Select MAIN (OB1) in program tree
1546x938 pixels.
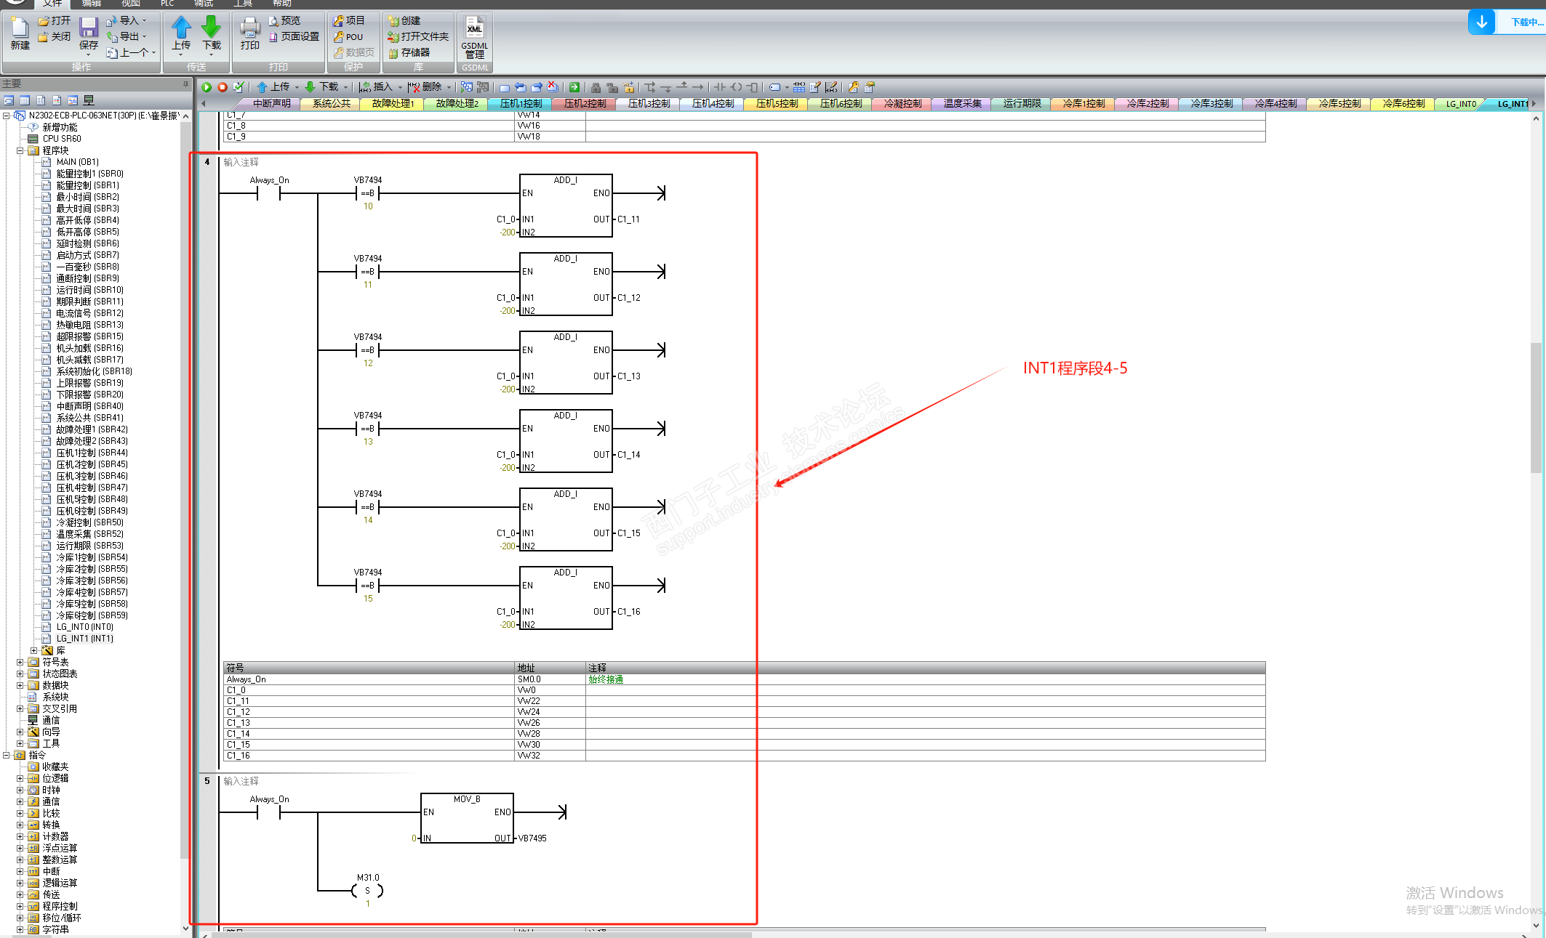(x=77, y=162)
